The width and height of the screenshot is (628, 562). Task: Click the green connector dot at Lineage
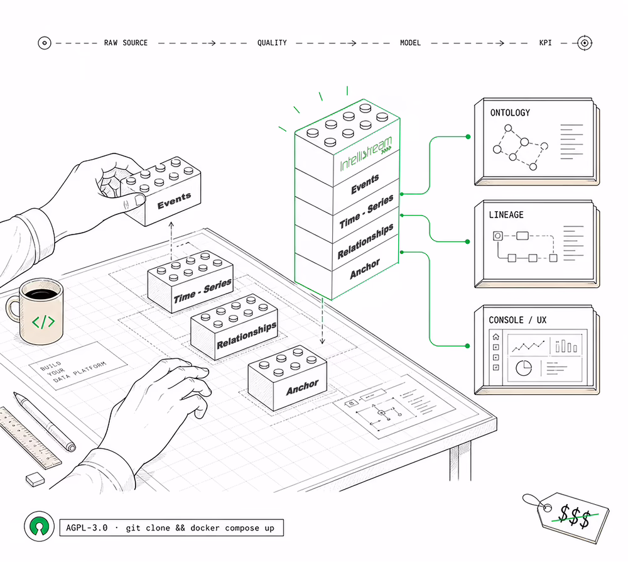(x=467, y=242)
